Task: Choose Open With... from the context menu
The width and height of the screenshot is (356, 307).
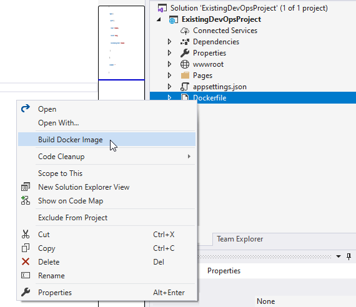Action: coord(107,123)
